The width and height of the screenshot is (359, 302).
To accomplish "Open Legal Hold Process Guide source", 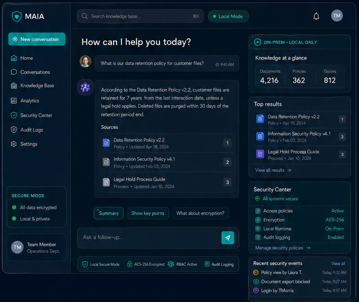I will (x=167, y=182).
